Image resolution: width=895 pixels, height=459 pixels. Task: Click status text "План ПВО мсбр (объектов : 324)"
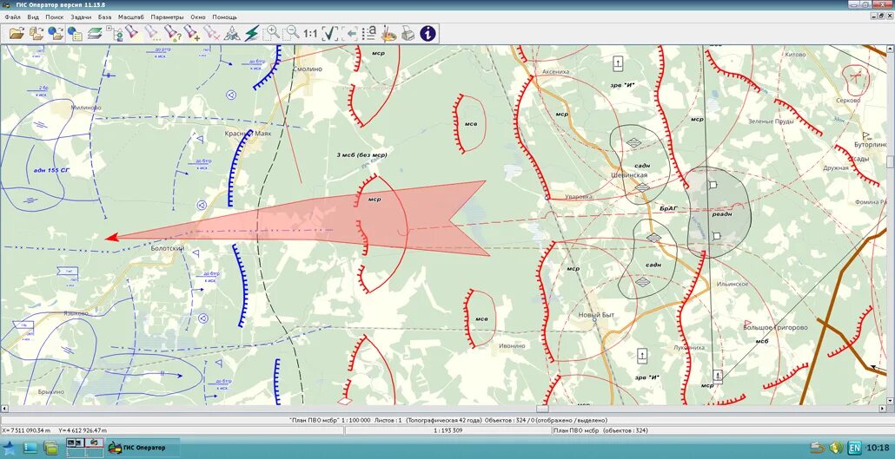(x=600, y=430)
